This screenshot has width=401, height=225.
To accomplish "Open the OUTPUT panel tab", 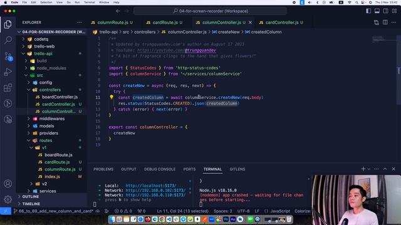I will click(128, 169).
